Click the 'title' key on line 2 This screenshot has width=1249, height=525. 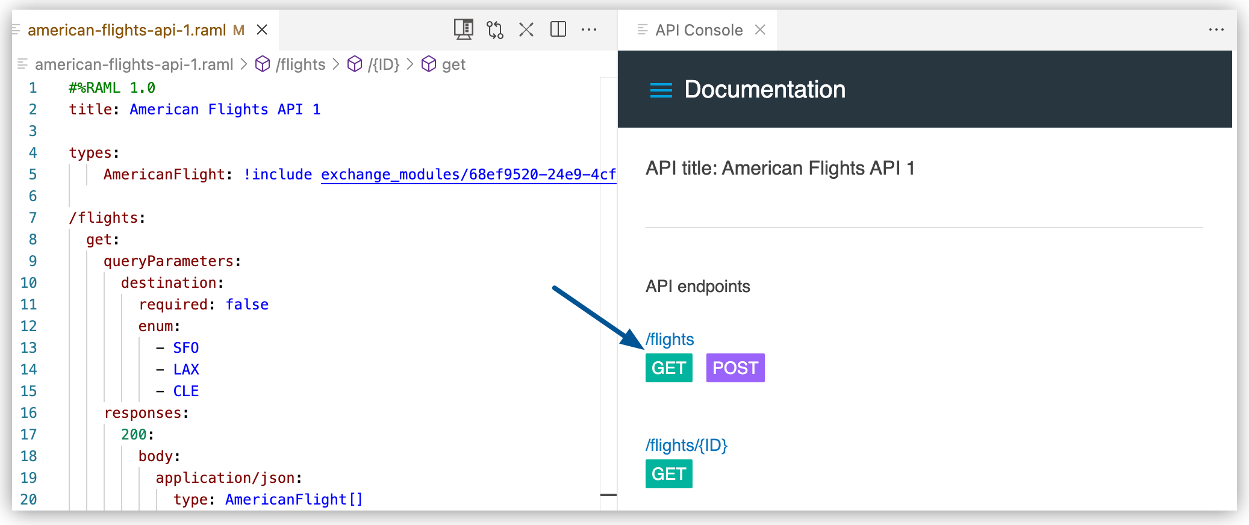pyautogui.click(x=90, y=110)
